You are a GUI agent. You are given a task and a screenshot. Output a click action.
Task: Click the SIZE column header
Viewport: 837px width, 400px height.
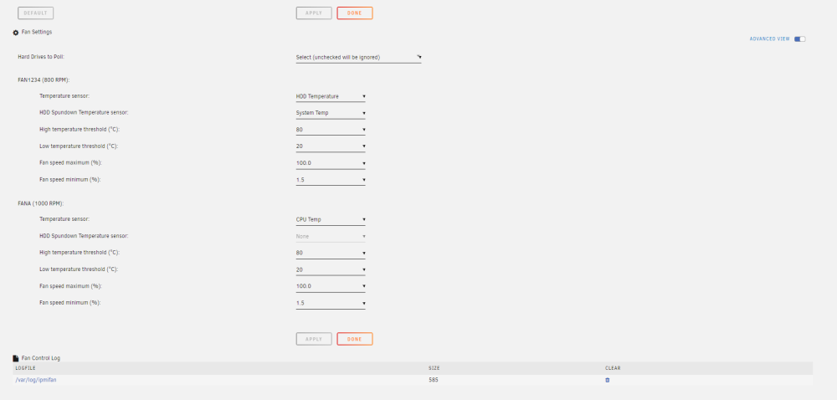(x=434, y=368)
